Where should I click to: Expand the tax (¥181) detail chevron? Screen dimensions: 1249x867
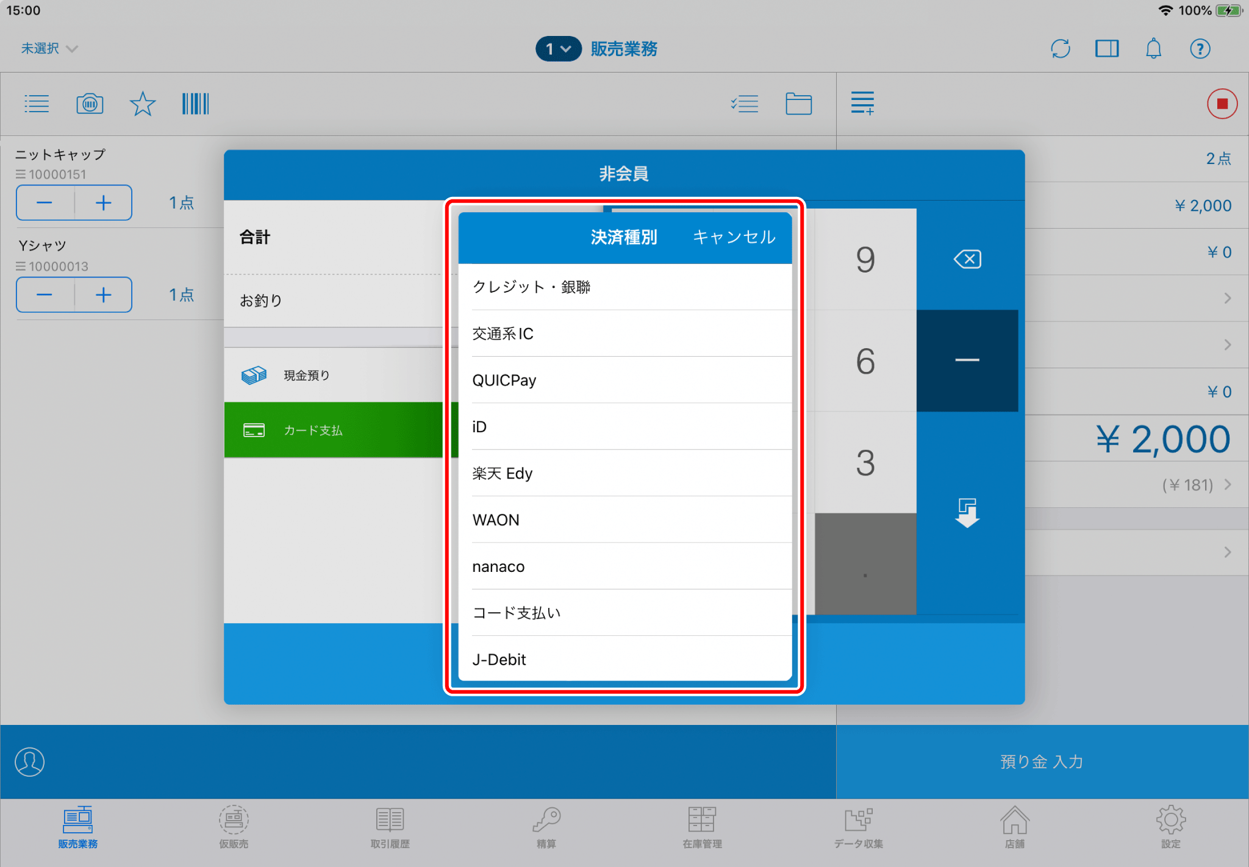coord(1228,485)
